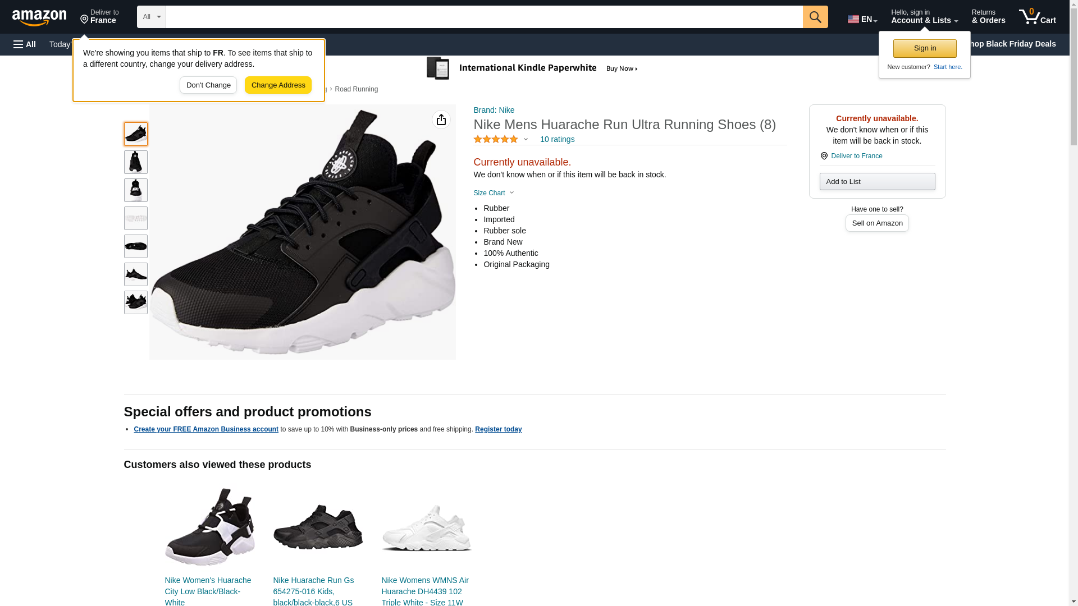Open Returns & Orders
Viewport: 1078px width, 606px height.
pyautogui.click(x=988, y=17)
